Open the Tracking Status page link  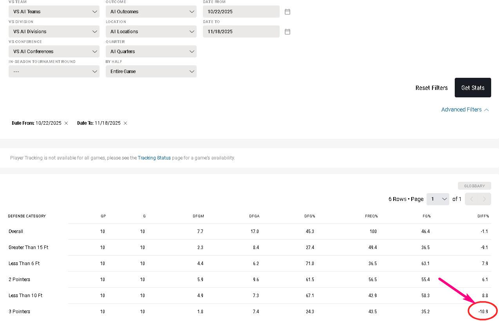click(x=154, y=158)
